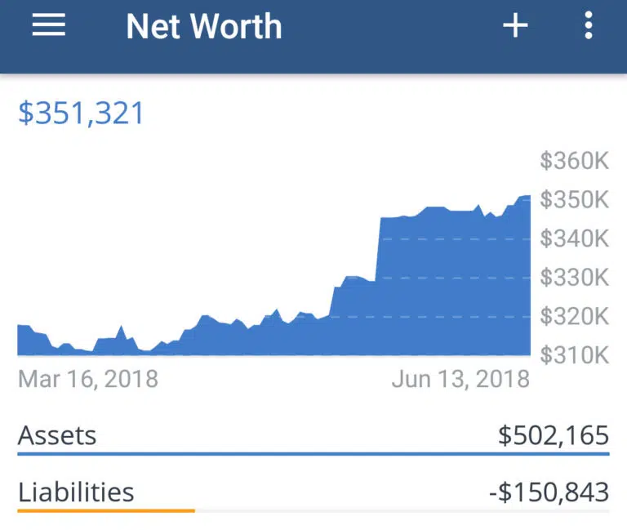Click the orange Liabilities proportion bar
The width and height of the screenshot is (627, 530).
(106, 510)
